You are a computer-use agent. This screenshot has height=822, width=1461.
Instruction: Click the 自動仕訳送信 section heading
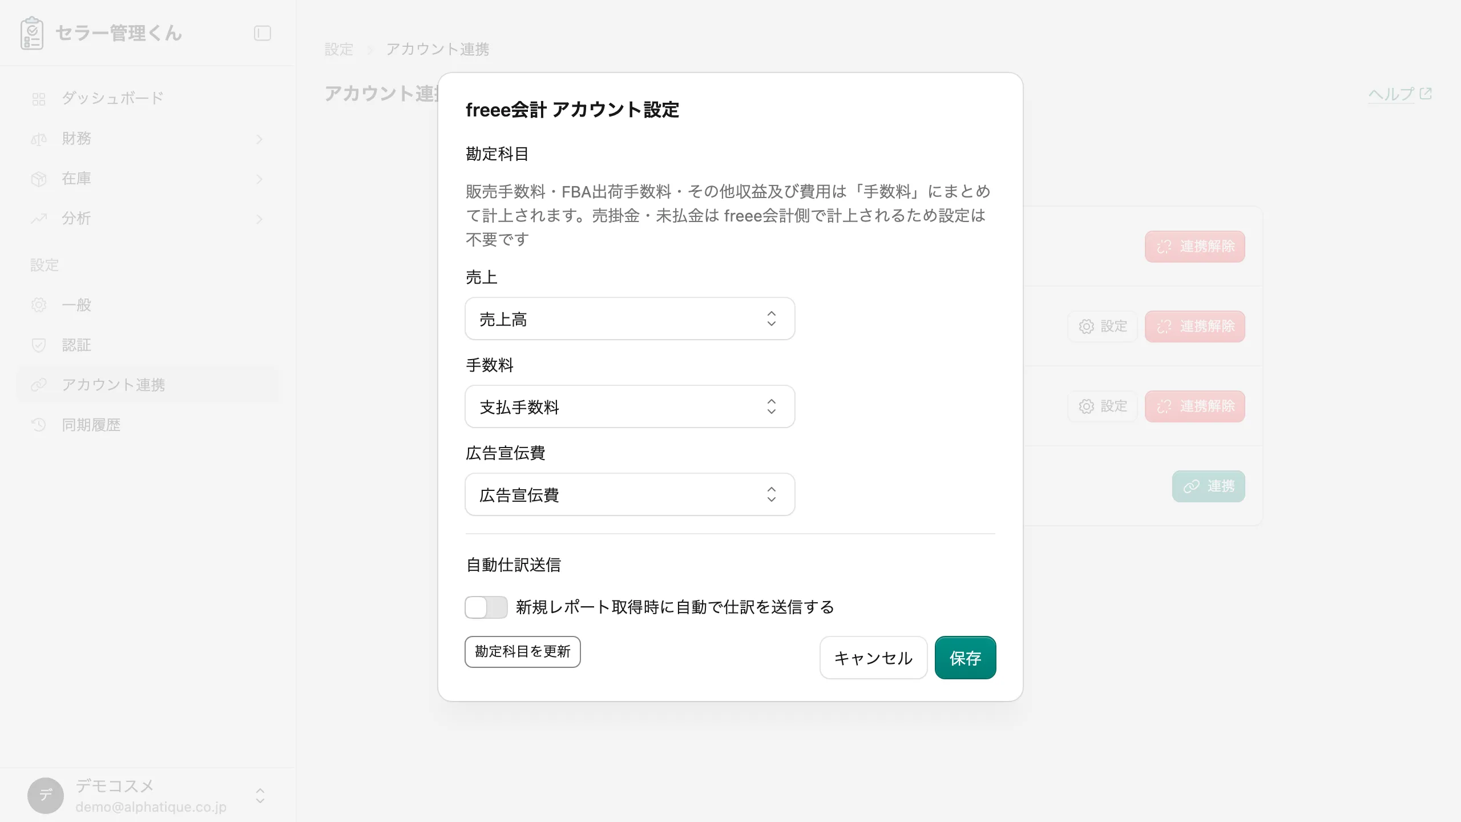514,565
